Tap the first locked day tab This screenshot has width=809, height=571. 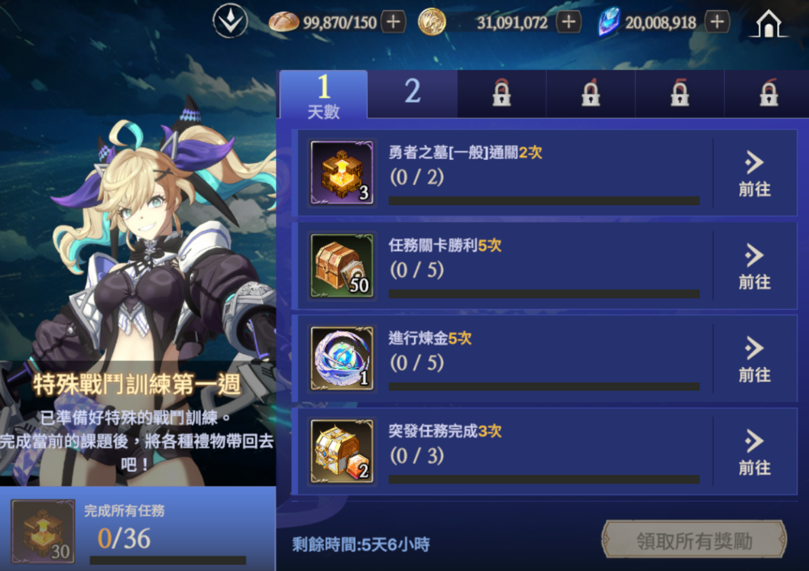[501, 93]
